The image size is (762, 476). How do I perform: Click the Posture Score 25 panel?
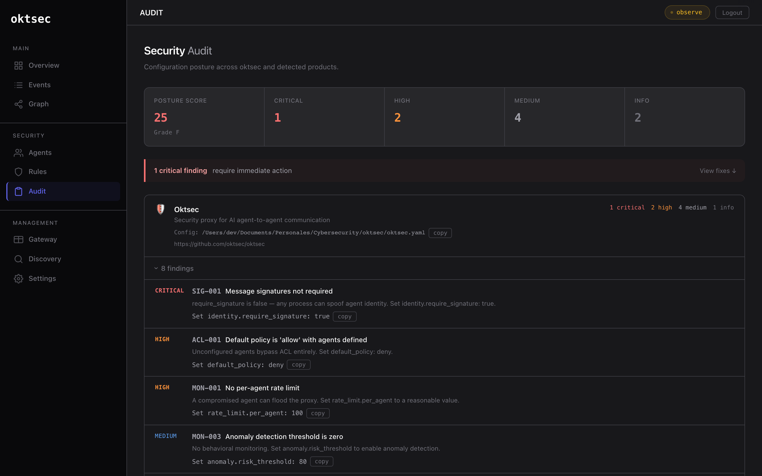(x=204, y=117)
